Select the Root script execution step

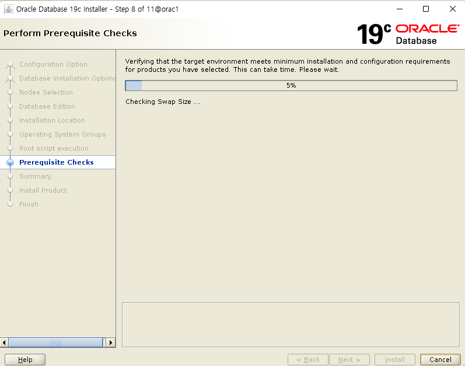tap(54, 148)
